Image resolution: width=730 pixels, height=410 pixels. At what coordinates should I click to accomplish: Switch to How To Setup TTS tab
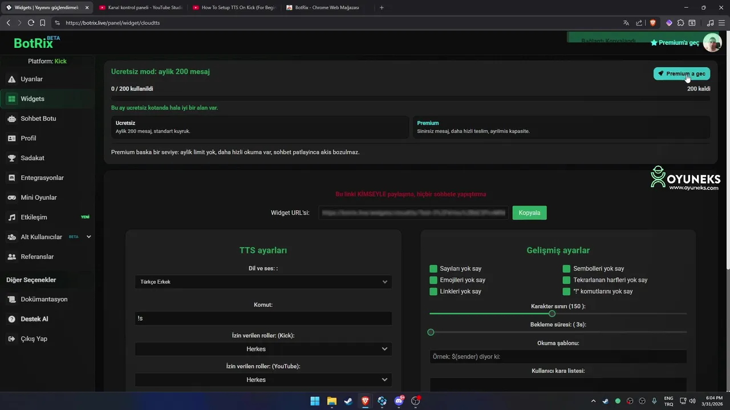pos(234,7)
